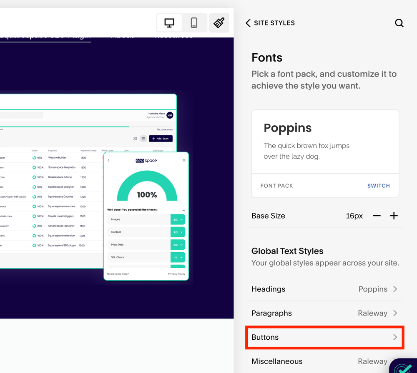Image resolution: width=417 pixels, height=373 pixels.
Task: Click the 100% gauge in popup
Action: coord(147,186)
